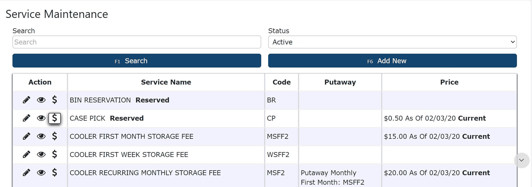
Task: Click highlighted dollar icon for CASE PICK
Action: [54, 118]
